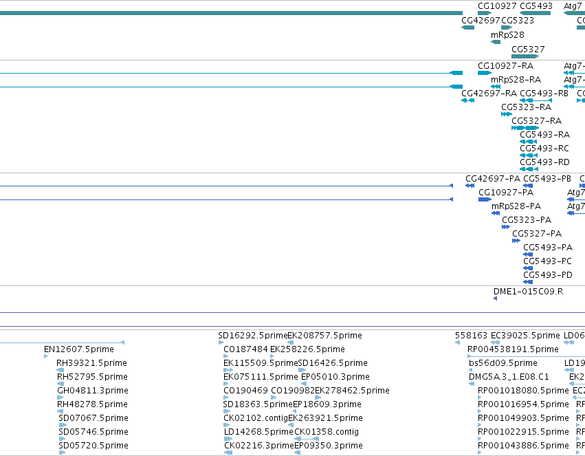Click EST SD18363.5prime
The height and width of the screenshot is (456, 585).
[226, 411]
